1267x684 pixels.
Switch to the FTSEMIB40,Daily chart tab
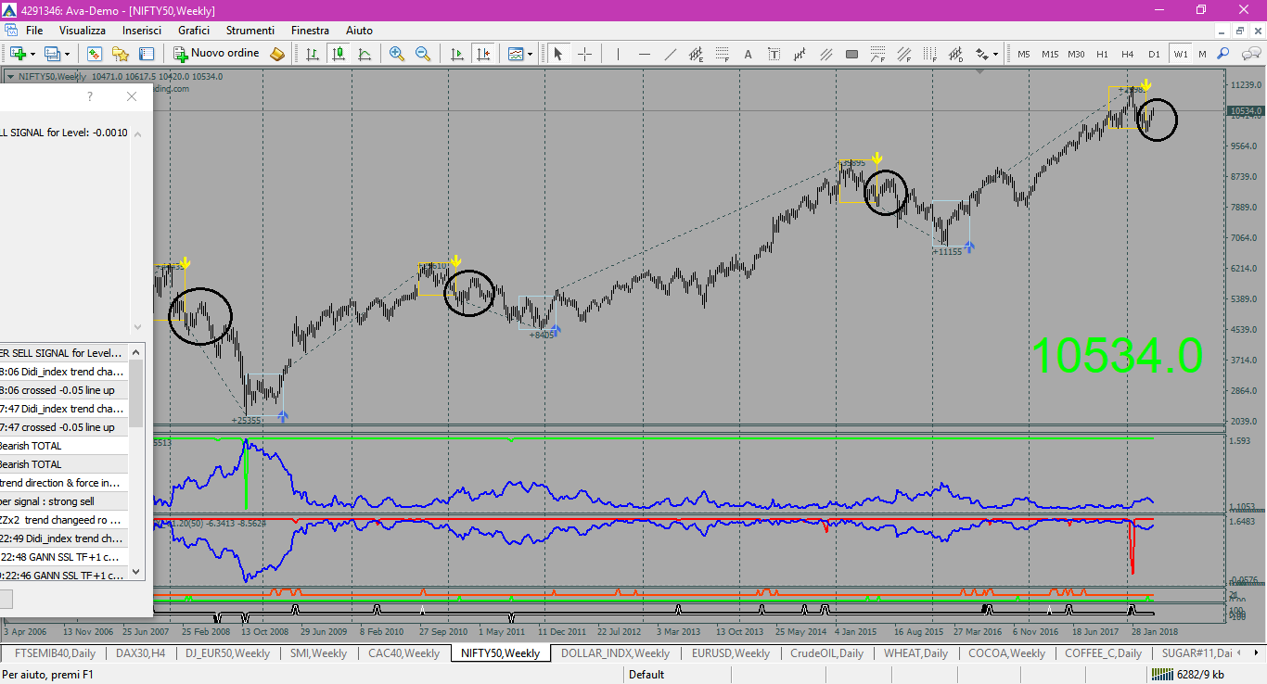[55, 653]
